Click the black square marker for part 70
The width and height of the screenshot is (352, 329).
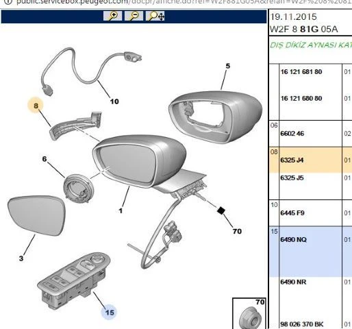221,210
